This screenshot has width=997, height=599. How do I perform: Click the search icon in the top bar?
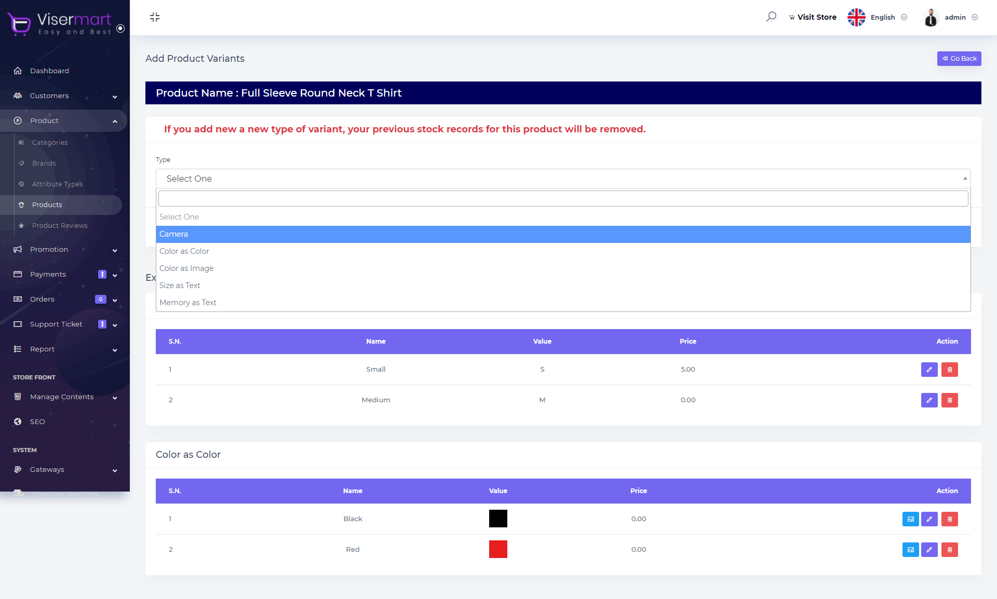[x=771, y=16]
